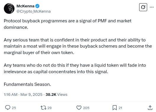Click the blue verified badge
Screen dimensions: 156x112
point(38,6)
